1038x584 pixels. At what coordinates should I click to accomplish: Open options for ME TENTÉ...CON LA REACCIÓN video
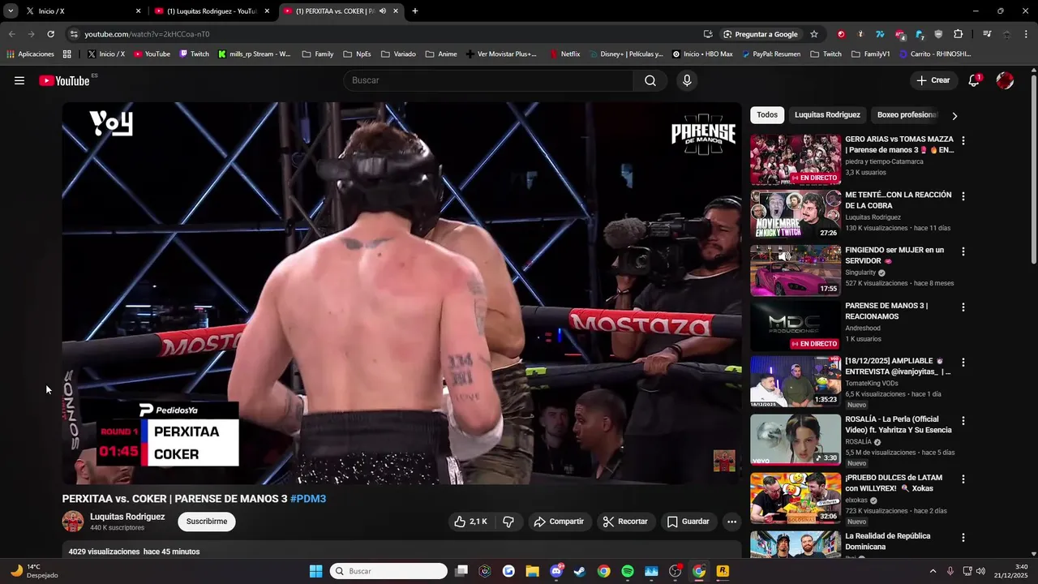pos(963,196)
